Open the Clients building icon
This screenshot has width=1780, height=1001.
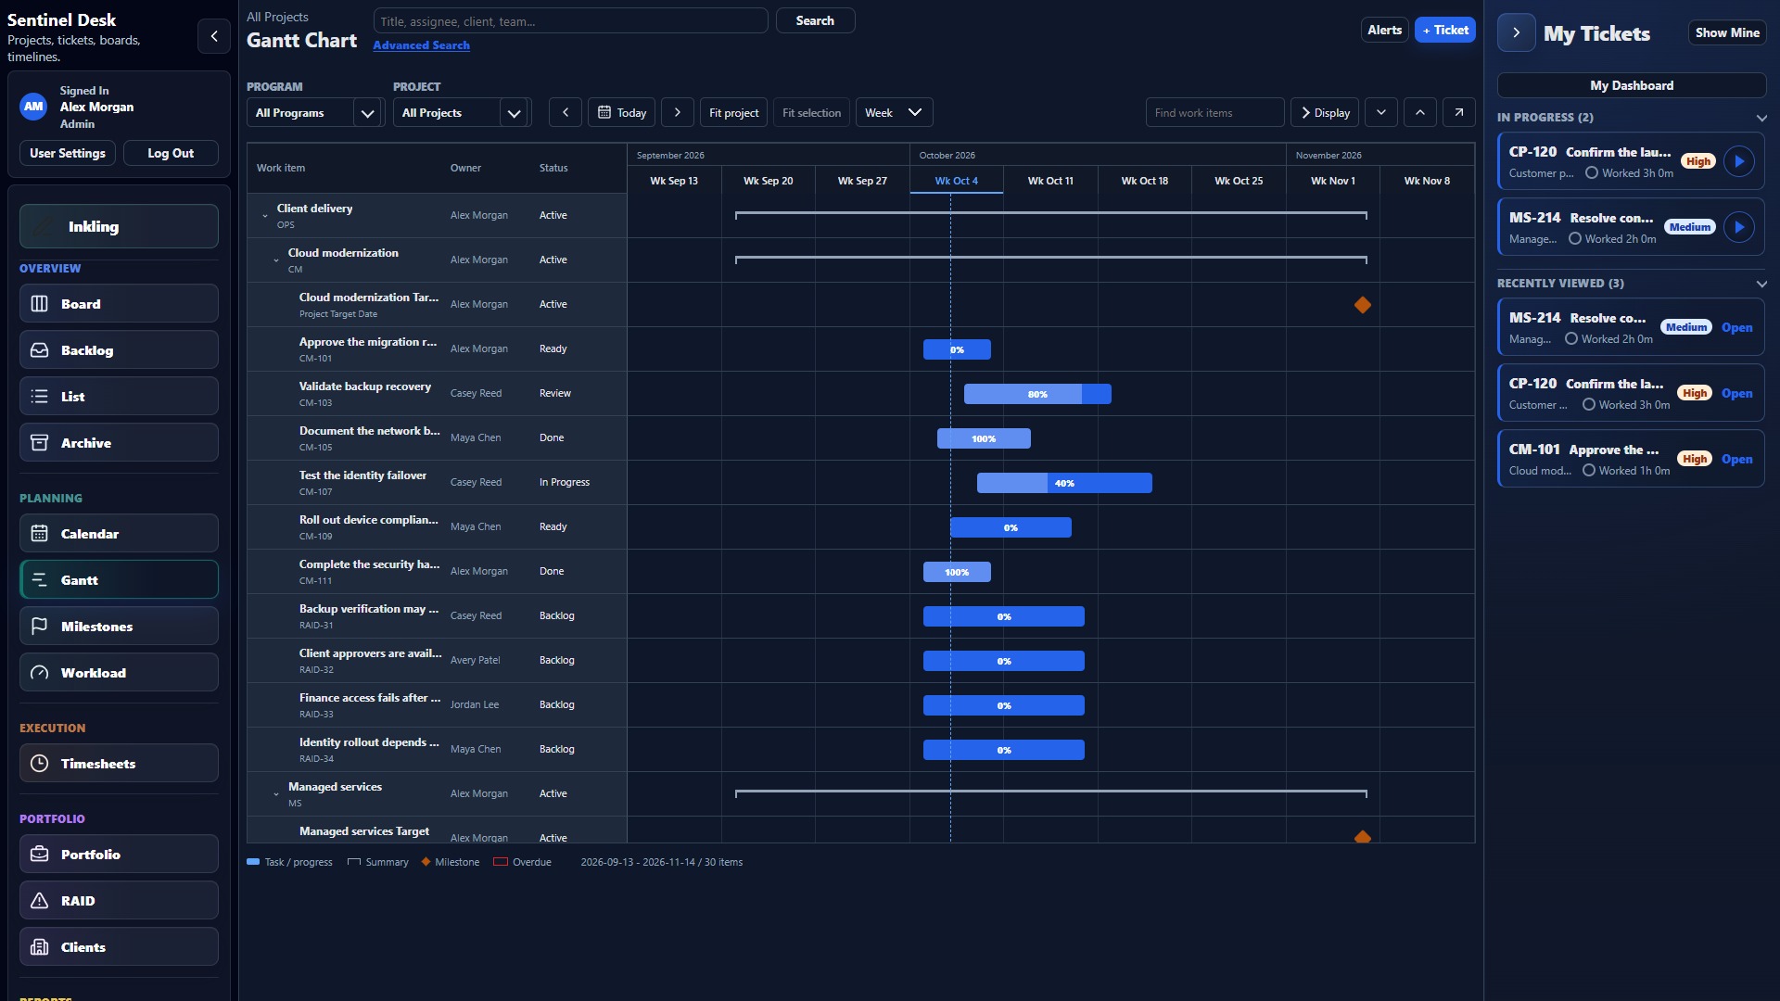tap(40, 947)
